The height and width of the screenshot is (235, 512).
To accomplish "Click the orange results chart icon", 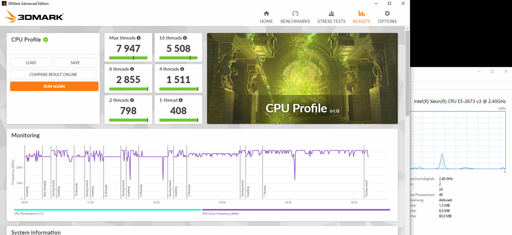I will [x=362, y=14].
